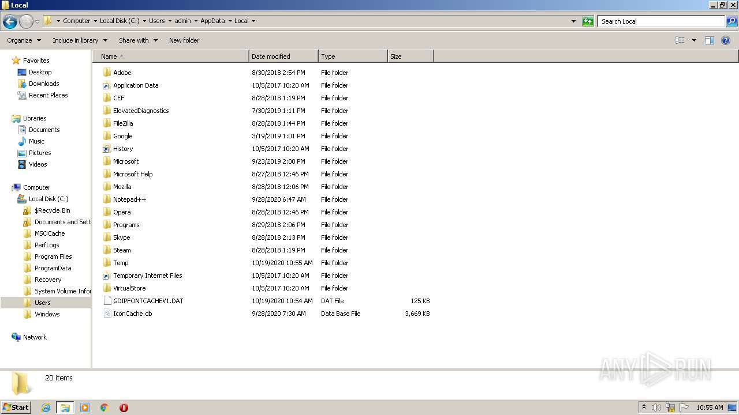Sort by the Name column header
This screenshot has height=415, width=739.
tap(171, 56)
